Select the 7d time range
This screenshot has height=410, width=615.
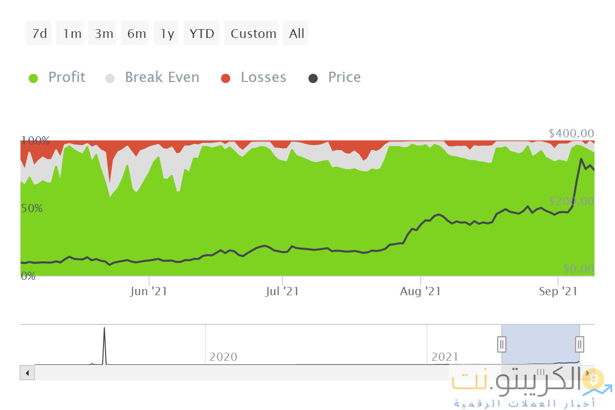(39, 33)
